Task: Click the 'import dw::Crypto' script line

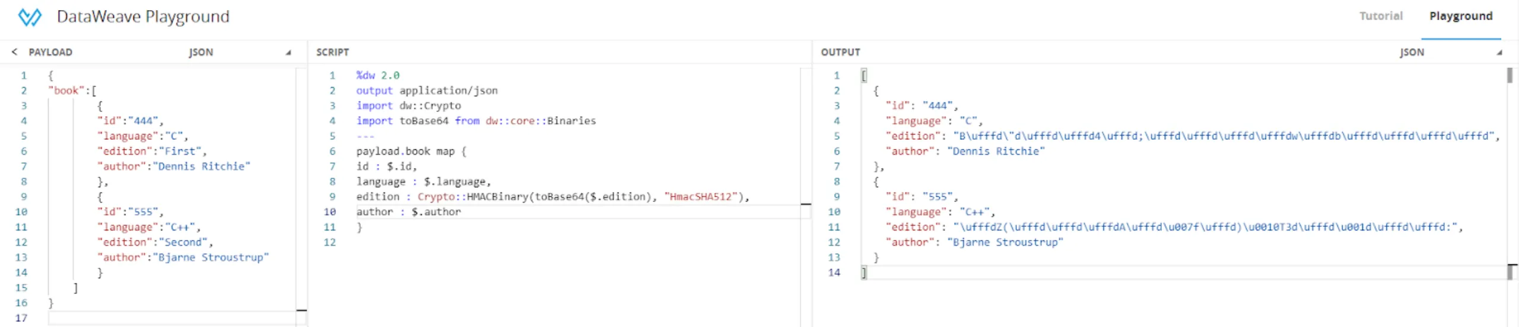Action: (x=408, y=105)
